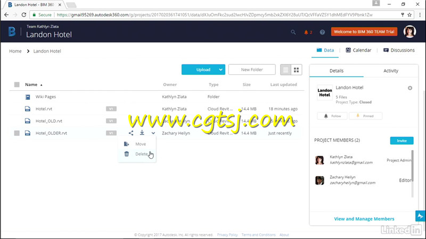Open the user profile avatar
426x239 pixels.
pos(409,32)
